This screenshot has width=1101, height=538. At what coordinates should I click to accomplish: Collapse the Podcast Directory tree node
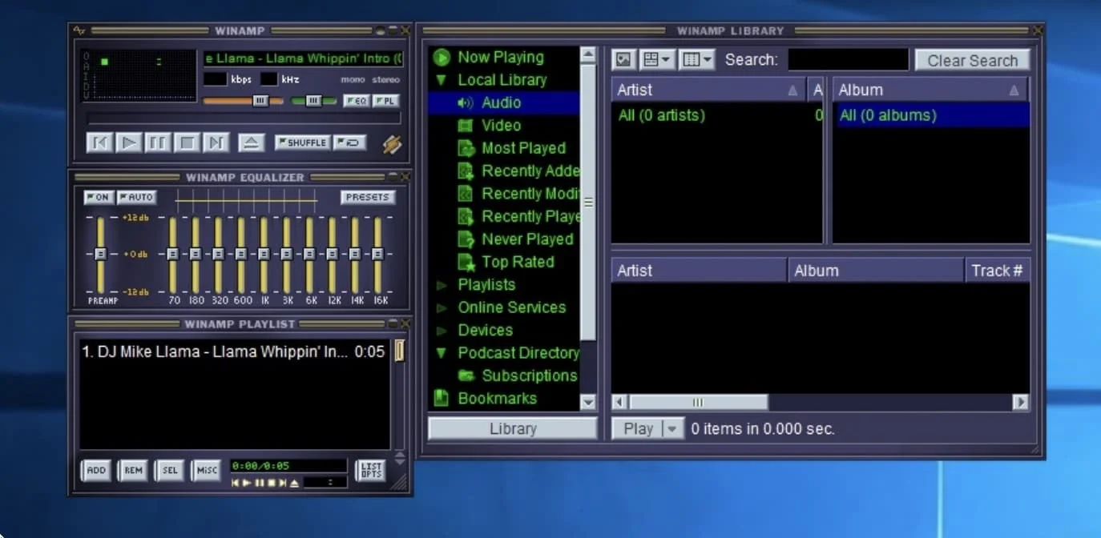[x=442, y=353]
